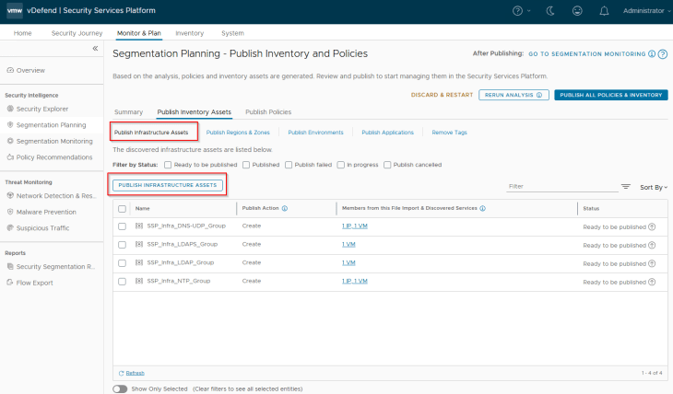Switch to the Publish Policies tab
673x394 pixels.
267,111
